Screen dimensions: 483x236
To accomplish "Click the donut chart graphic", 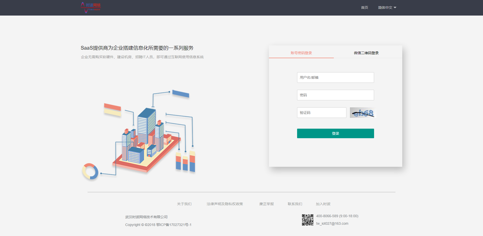I will click(x=90, y=172).
